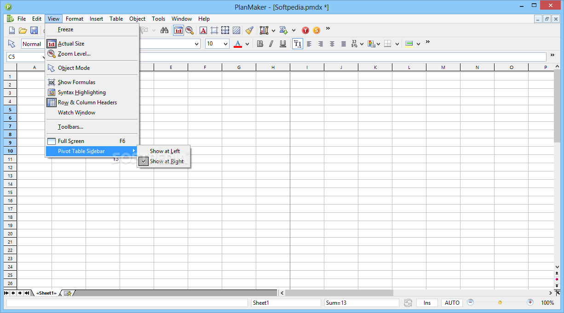Expand the AutoSum dropdown arrow
Image resolution: width=564 pixels, height=313 pixels.
click(x=294, y=31)
